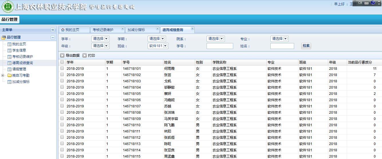382x159 pixels.
Task: Collapse the 主菜单 sidebar panel
Action: pyautogui.click(x=53, y=30)
